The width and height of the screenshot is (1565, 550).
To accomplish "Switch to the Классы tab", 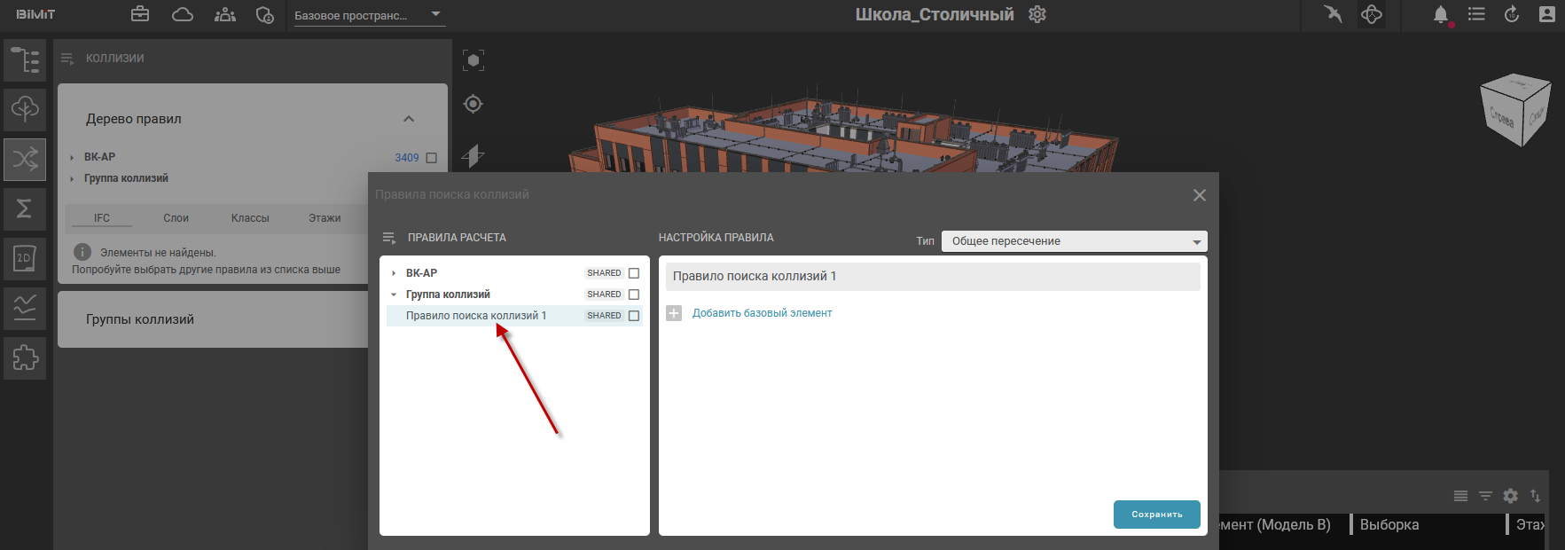I will coord(250,218).
